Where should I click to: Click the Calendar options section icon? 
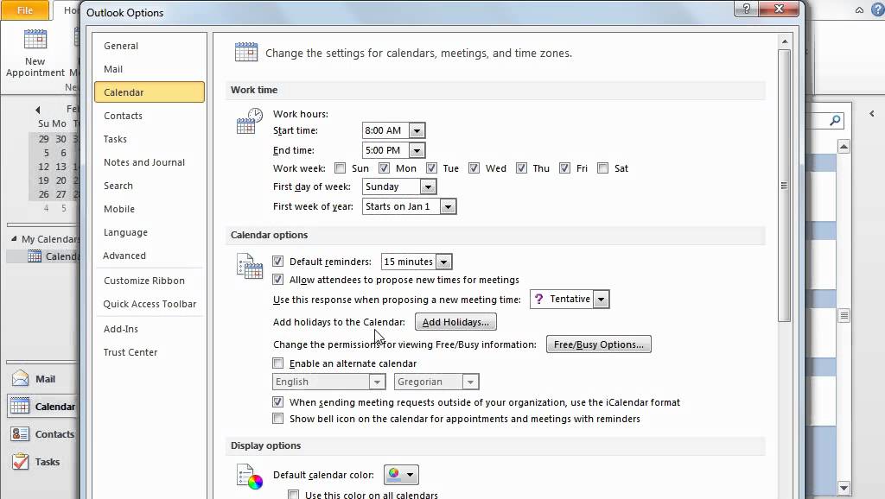(x=250, y=266)
